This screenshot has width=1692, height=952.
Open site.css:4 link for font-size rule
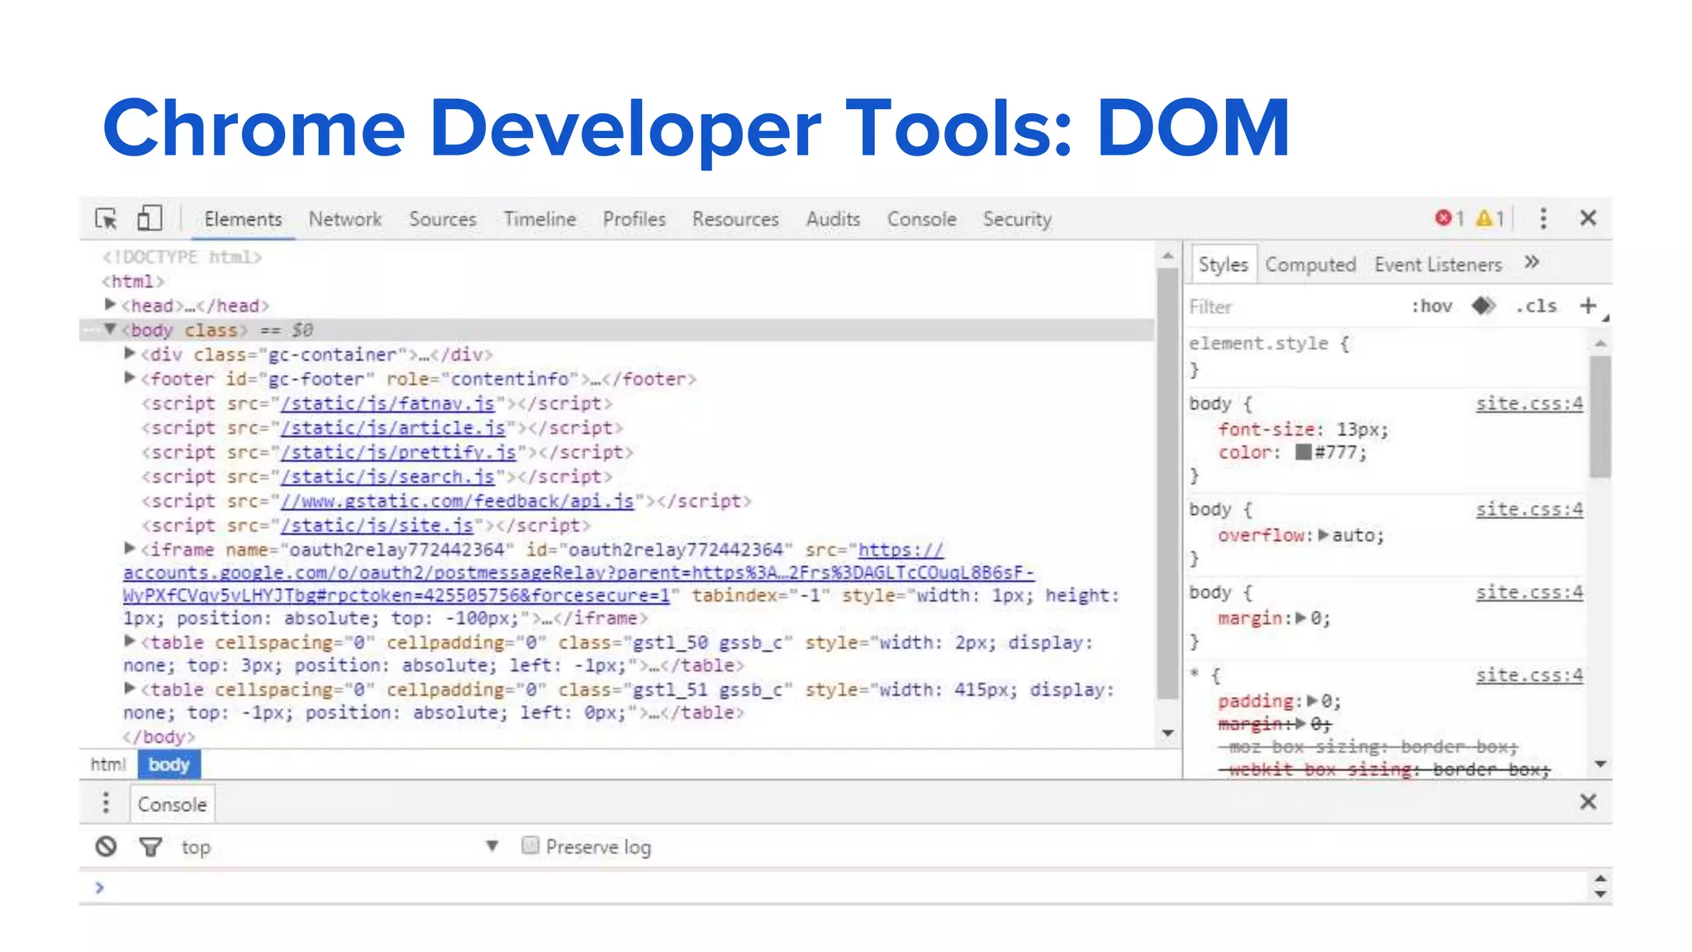[x=1529, y=404]
